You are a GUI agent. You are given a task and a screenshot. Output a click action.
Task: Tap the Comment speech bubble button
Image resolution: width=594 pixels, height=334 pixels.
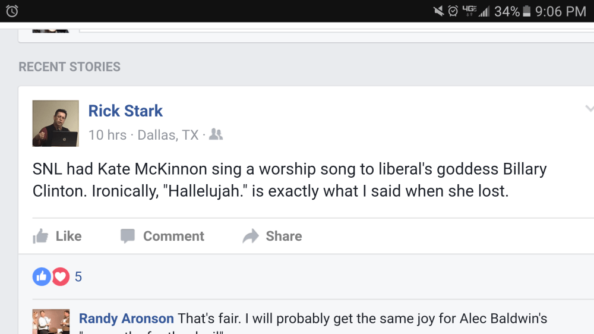point(162,237)
